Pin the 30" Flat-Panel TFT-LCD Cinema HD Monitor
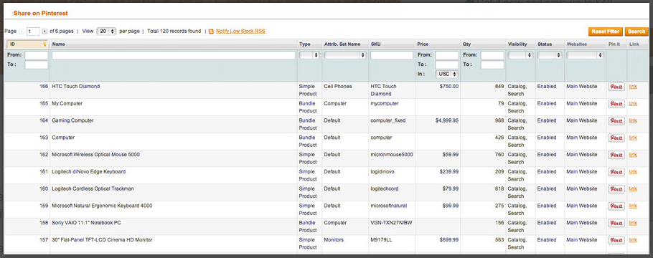653x258 pixels. [616, 241]
